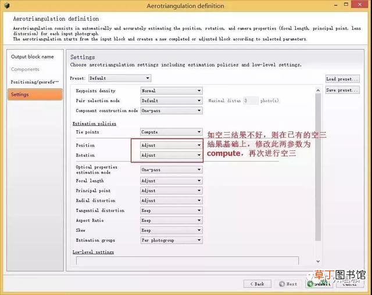The height and width of the screenshot is (295, 372).
Task: Open the Tie points dropdown
Action: 171,132
